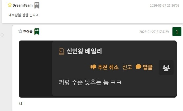
Task: Click the gray ME bookmark badge
Action: pos(37,5)
